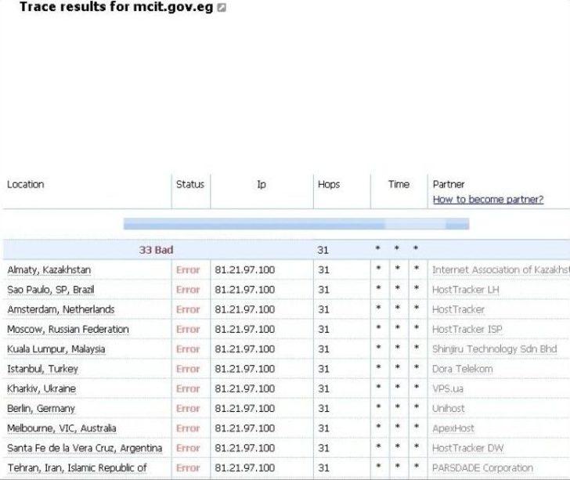Click the trace progress bar
The height and width of the screenshot is (480, 570).
[x=296, y=225]
